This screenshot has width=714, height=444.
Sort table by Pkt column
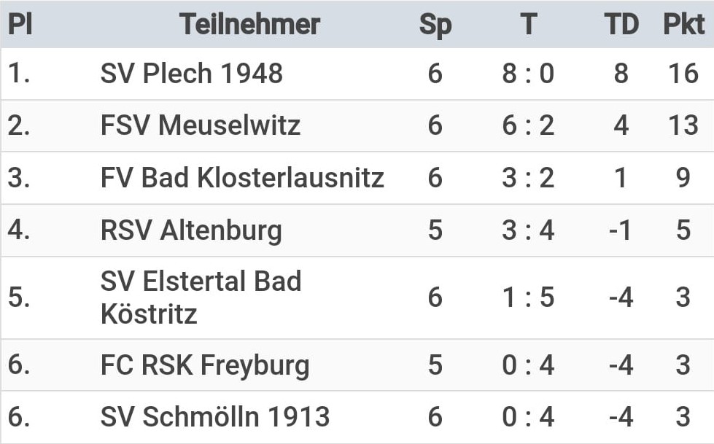pos(683,24)
